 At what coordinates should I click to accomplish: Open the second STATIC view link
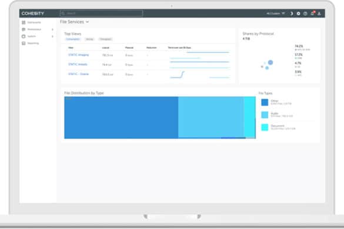point(78,65)
